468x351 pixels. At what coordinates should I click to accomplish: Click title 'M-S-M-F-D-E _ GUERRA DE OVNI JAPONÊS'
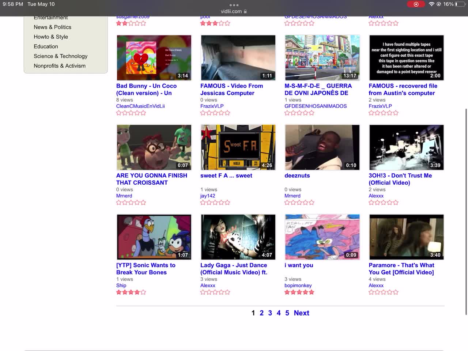click(x=318, y=90)
